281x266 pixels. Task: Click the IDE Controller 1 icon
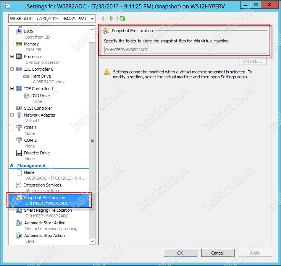coord(19,89)
